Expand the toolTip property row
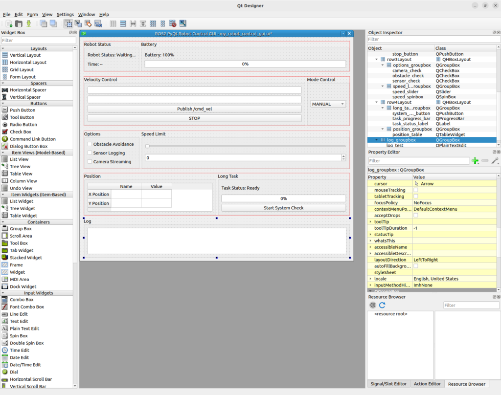501x395 pixels. tap(371, 221)
